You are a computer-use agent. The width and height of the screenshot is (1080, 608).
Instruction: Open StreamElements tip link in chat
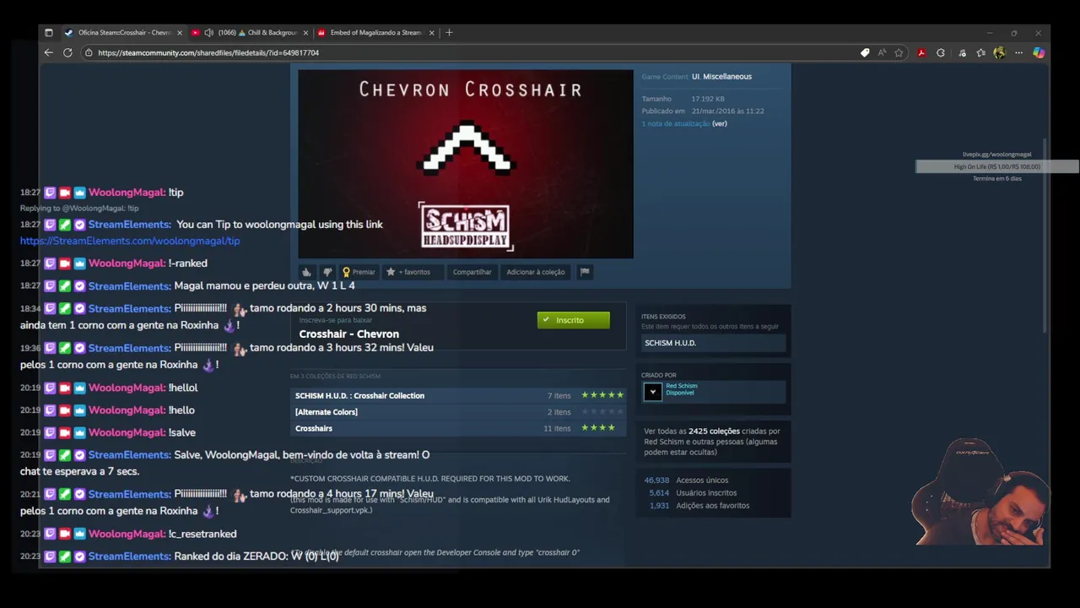click(x=130, y=241)
